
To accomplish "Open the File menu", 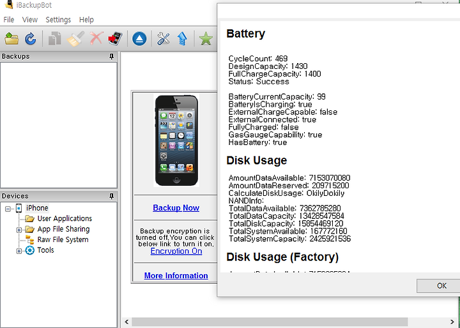I will pos(8,20).
